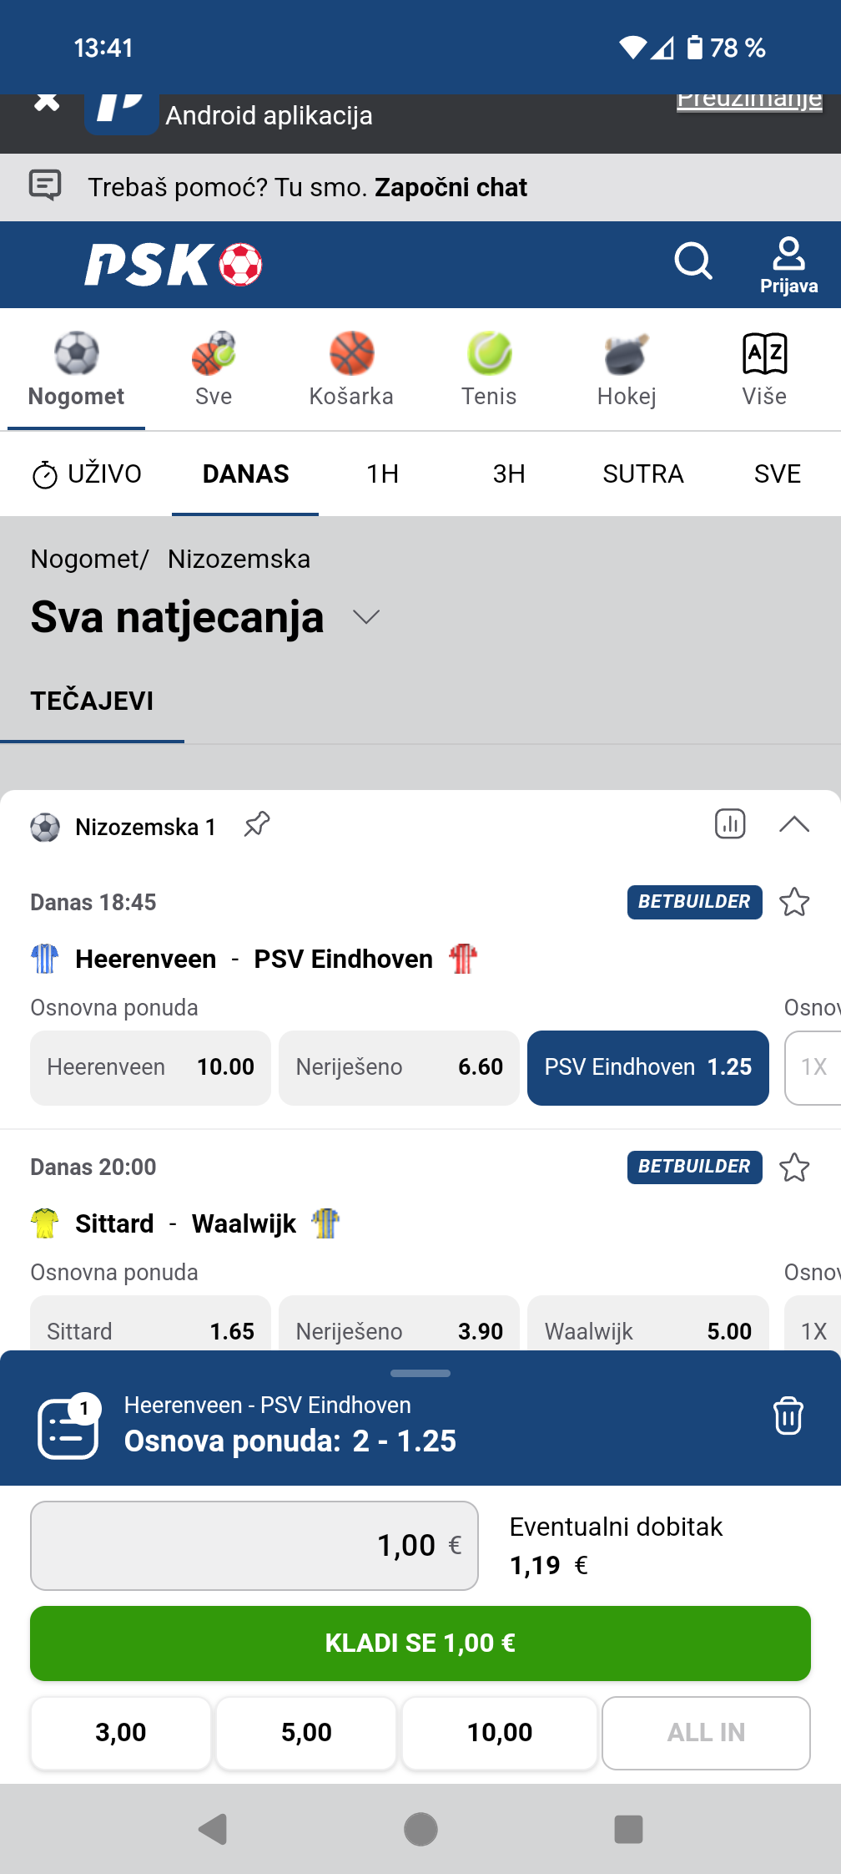Screen dimensions: 841x1874
Task: Choose the 5,00 quick stake button
Action: (x=306, y=1732)
